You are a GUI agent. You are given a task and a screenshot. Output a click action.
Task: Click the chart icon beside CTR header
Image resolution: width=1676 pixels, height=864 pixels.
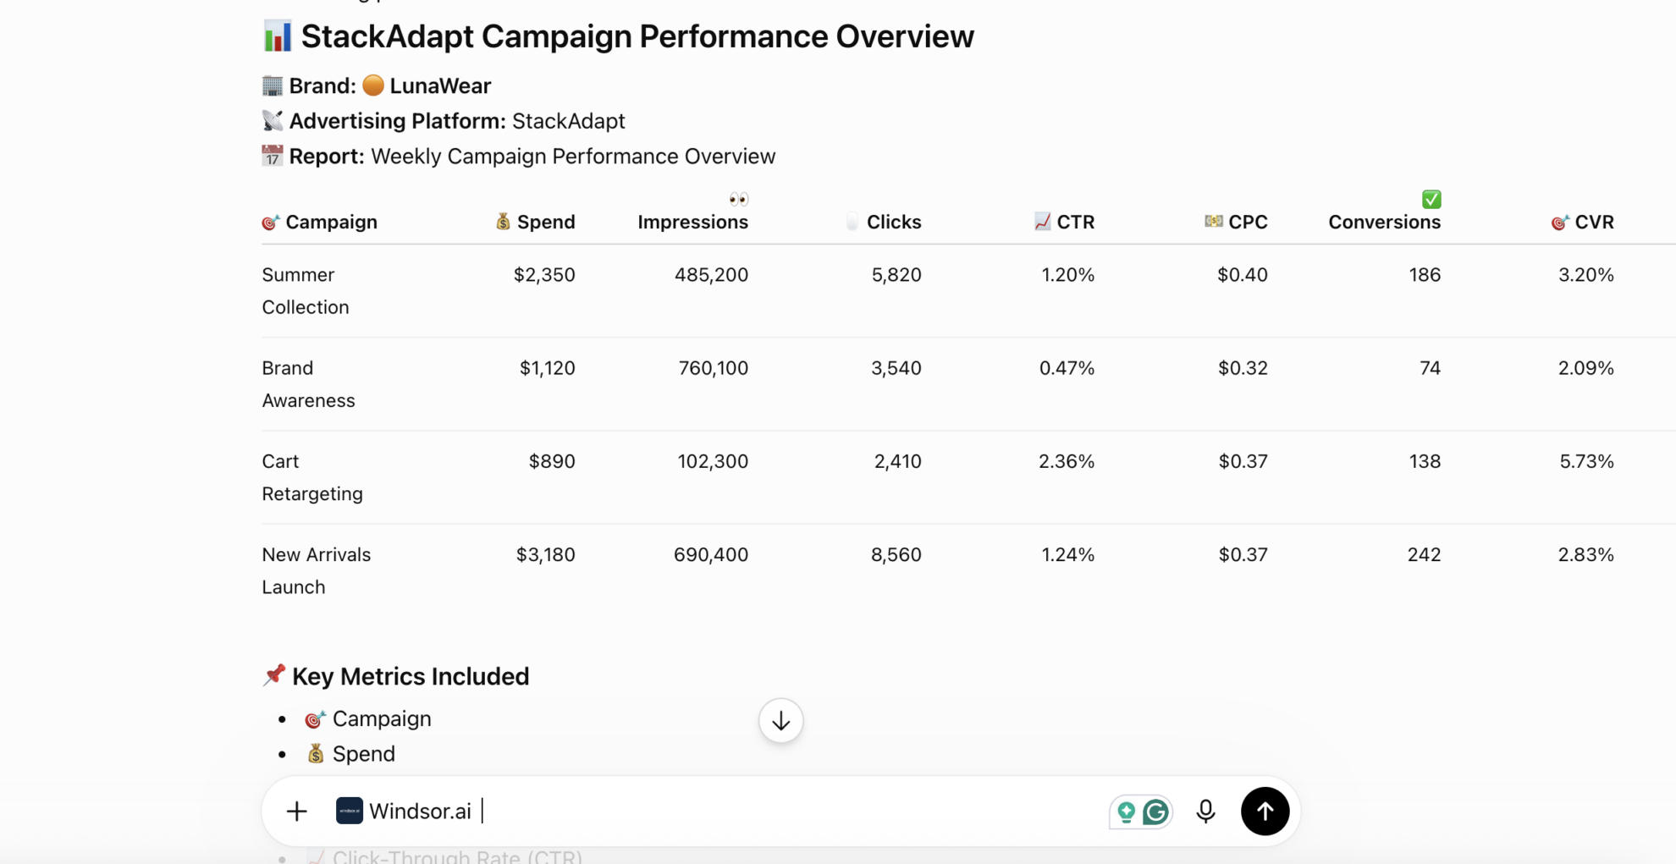click(x=1043, y=222)
